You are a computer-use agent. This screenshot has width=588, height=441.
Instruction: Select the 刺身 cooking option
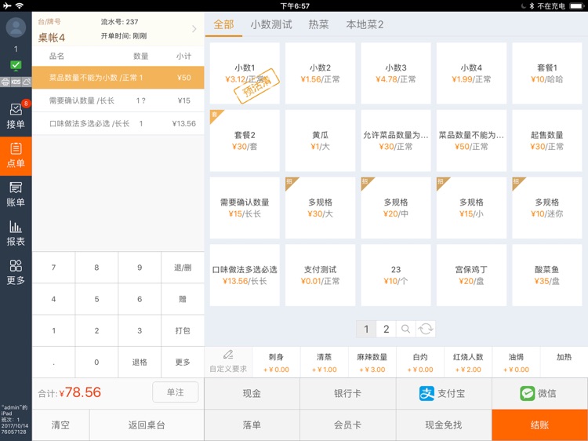pyautogui.click(x=277, y=363)
